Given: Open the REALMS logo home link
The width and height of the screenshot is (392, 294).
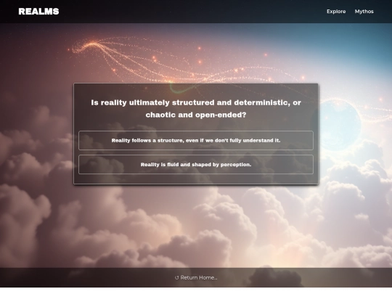Looking at the screenshot, I should click(x=38, y=12).
